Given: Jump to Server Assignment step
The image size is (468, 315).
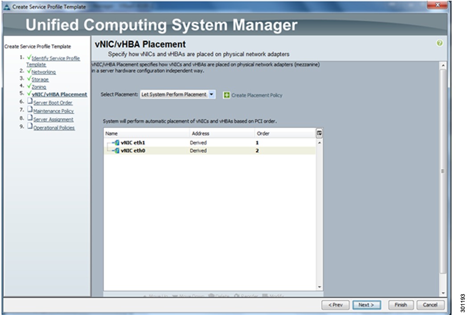Looking at the screenshot, I should pos(53,119).
